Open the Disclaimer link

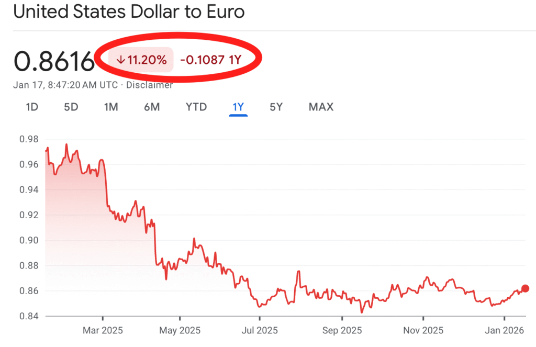point(150,85)
